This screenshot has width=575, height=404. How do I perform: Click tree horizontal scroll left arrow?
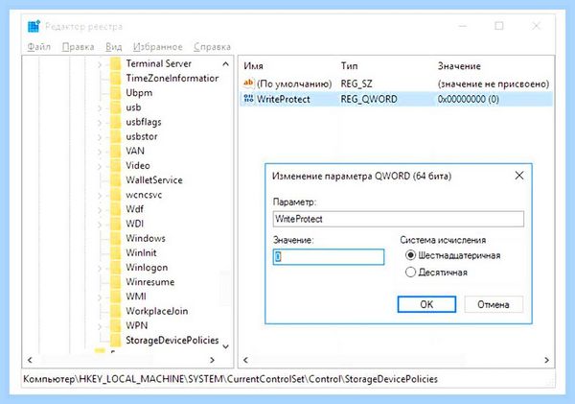[x=30, y=360]
